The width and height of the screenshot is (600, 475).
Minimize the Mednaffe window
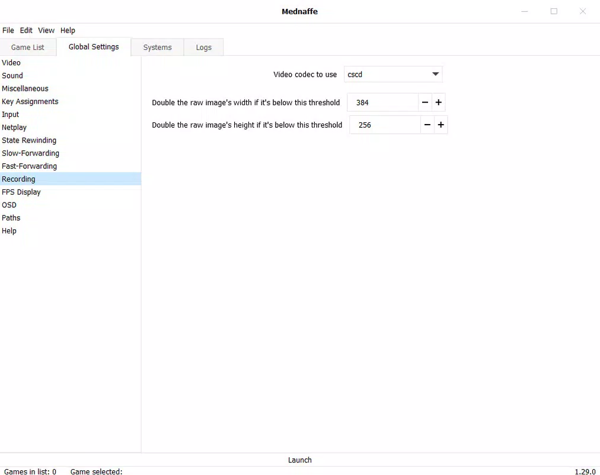[x=525, y=11]
